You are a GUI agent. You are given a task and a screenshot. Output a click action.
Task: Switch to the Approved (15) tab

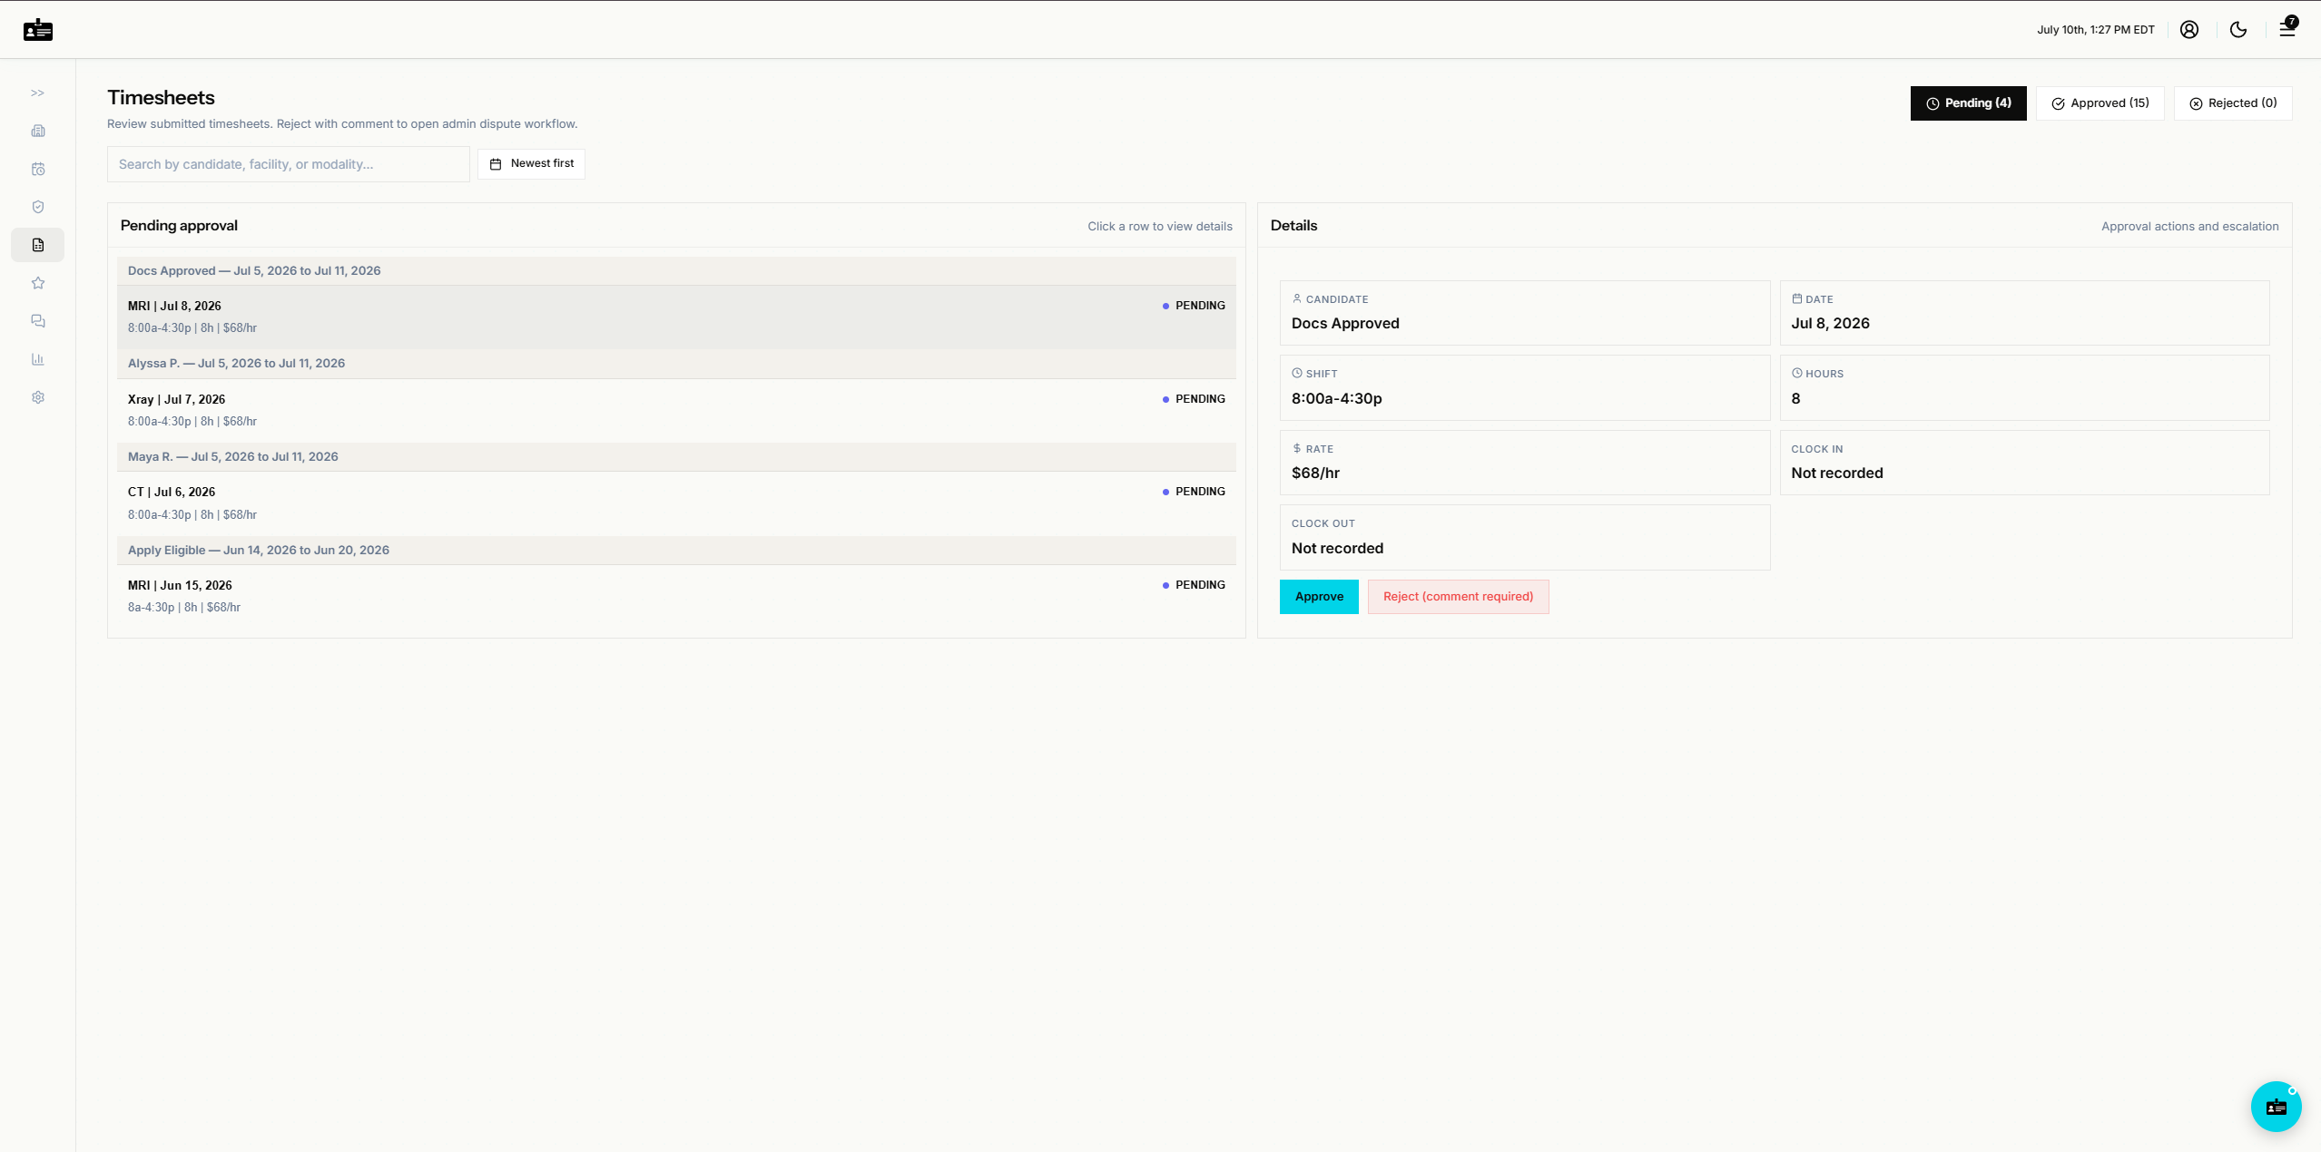click(x=2100, y=103)
